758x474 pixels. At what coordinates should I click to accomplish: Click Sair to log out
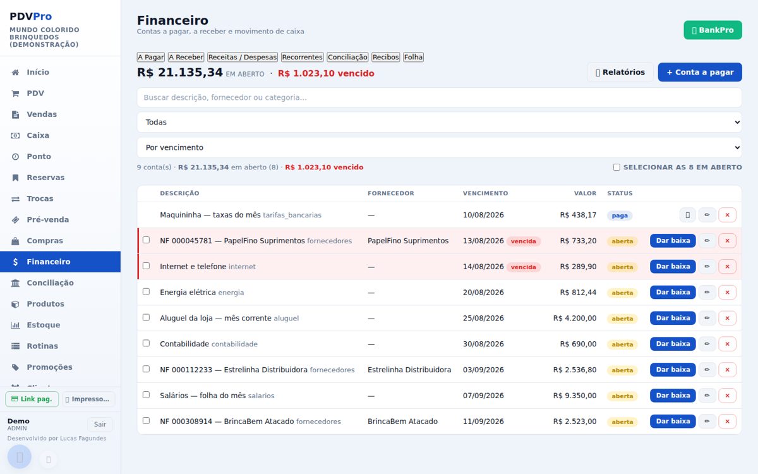pos(100,425)
